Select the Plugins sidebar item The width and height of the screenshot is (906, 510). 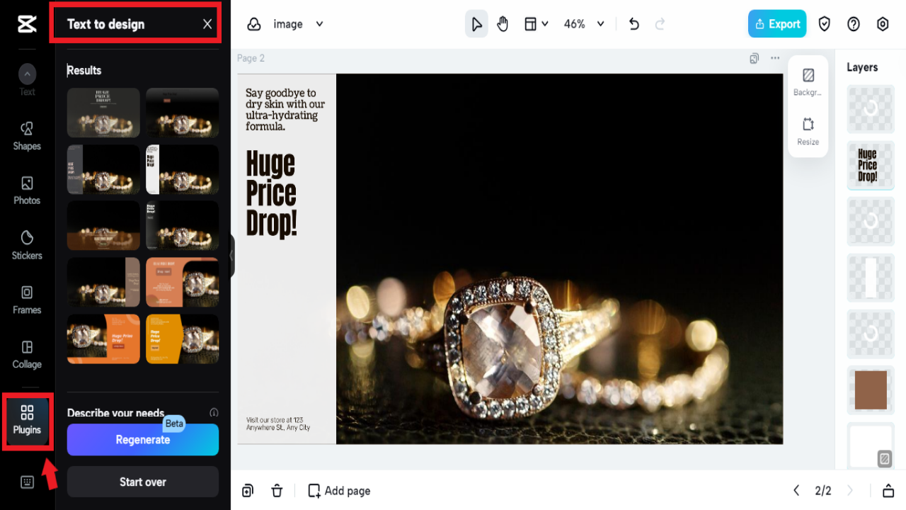click(27, 421)
